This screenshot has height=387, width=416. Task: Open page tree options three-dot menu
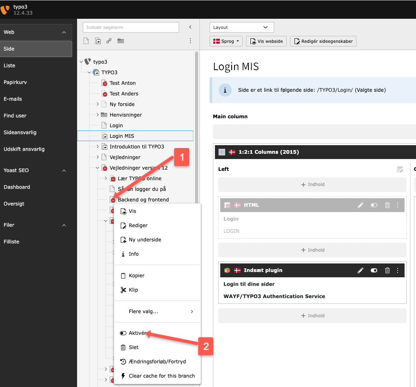(190, 41)
